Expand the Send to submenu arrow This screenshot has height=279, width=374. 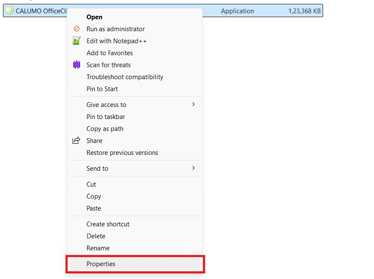pyautogui.click(x=193, y=168)
